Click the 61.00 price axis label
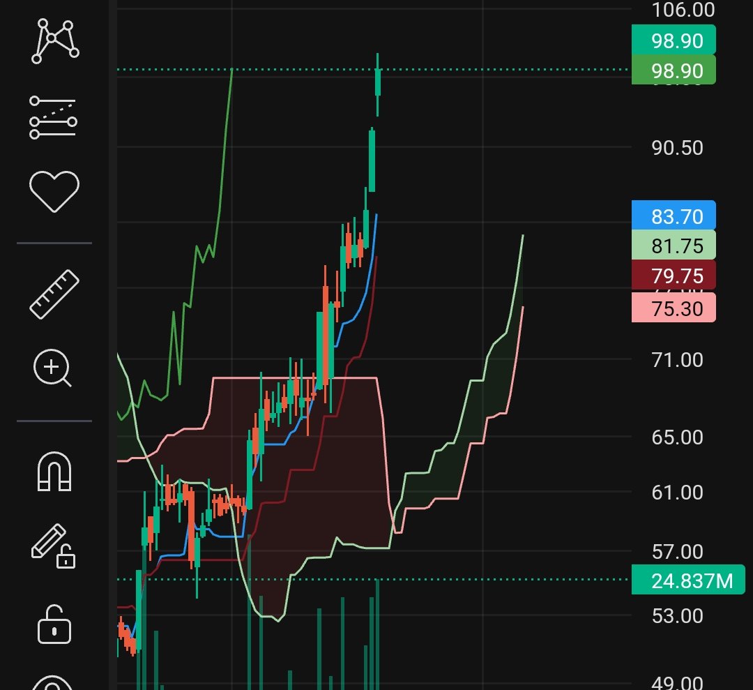 click(677, 492)
